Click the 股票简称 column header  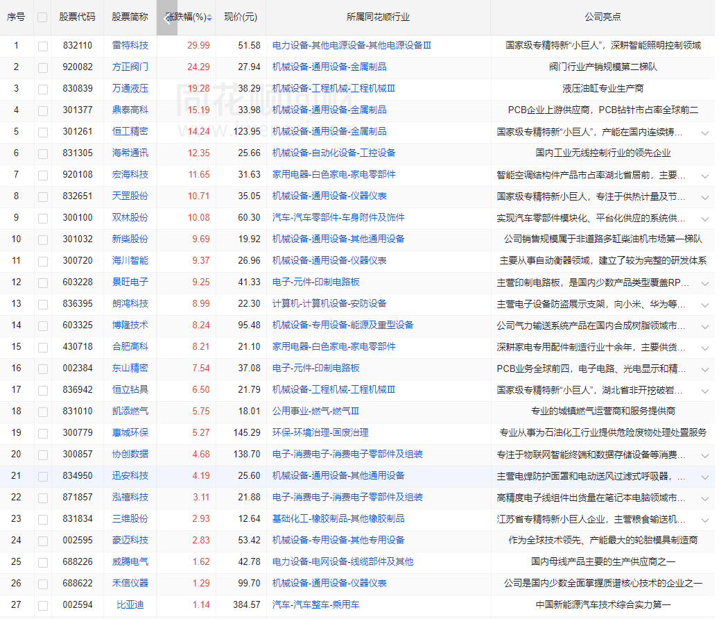[130, 17]
